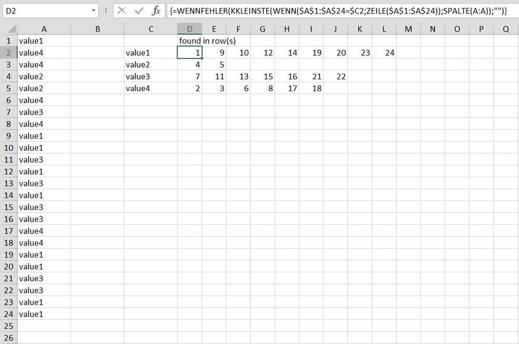Select column K header
Image resolution: width=519 pixels, height=344 pixels.
coord(360,29)
